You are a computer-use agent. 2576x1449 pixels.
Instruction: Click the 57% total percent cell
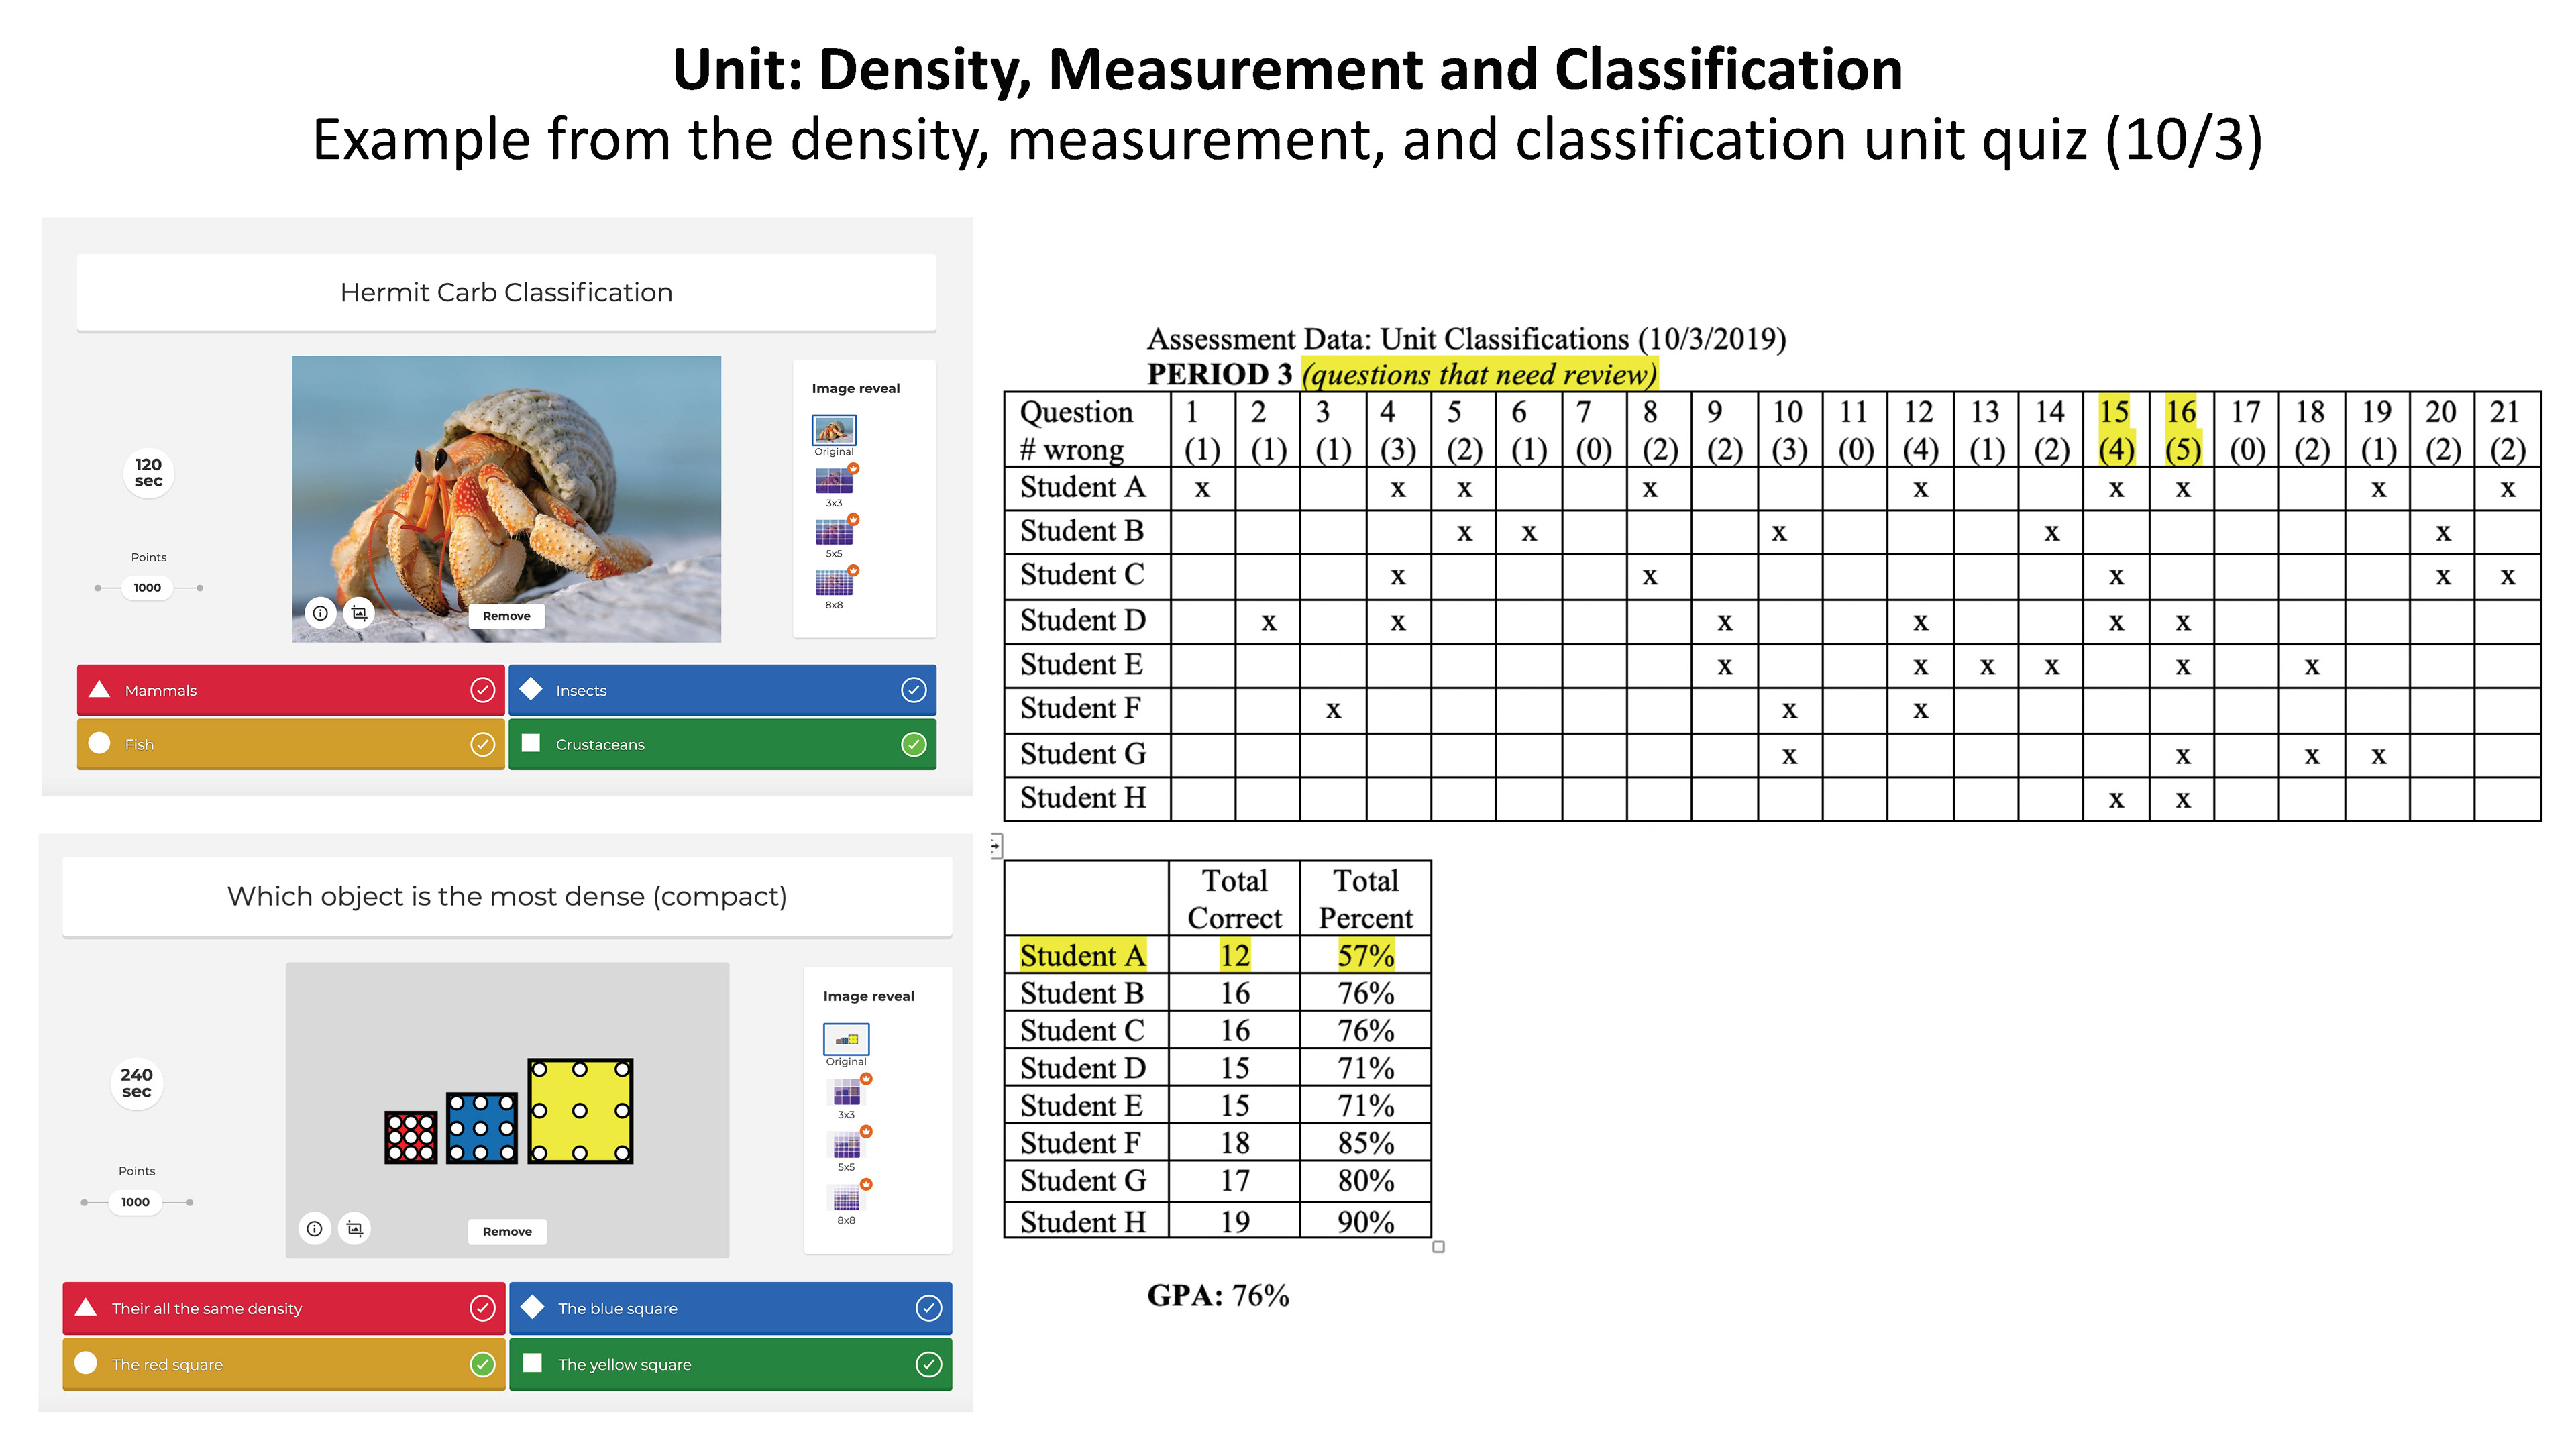(1366, 956)
